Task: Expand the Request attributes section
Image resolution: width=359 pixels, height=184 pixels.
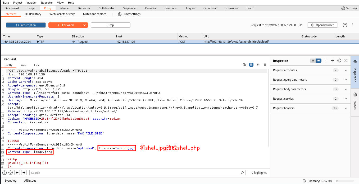Action: (310, 70)
